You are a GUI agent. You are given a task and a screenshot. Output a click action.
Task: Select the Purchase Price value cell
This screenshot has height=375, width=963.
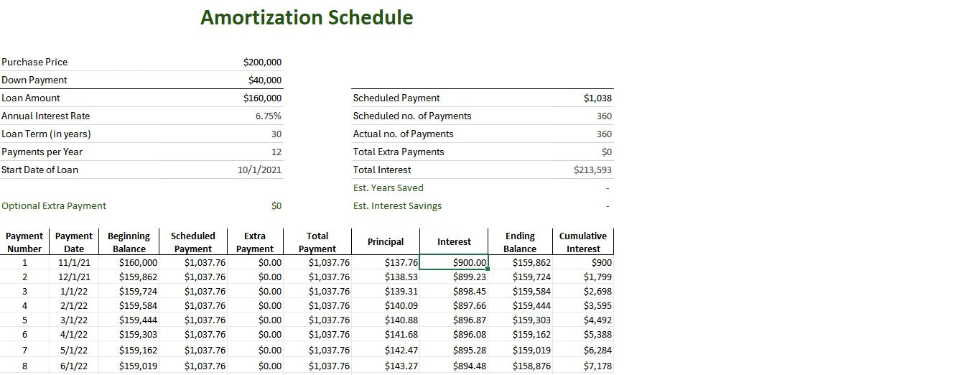tap(262, 62)
